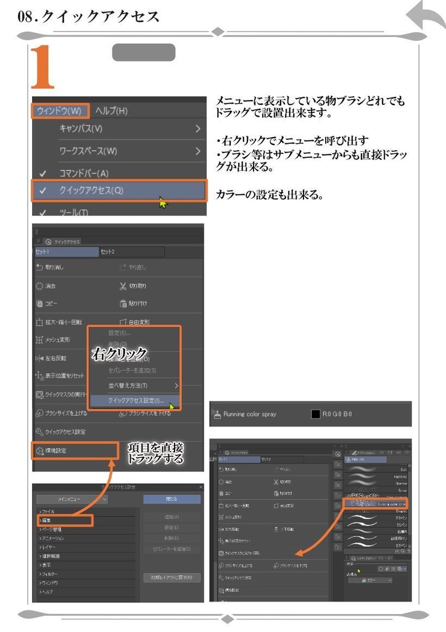Viewport: 446px width, 632px height.
Task: Click the quick access icon in side strip
Action: [337, 454]
